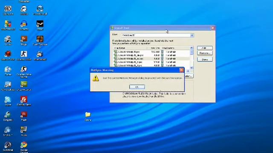The height and width of the screenshot is (153, 273).
Task: Sort by the File Size column header
Action: point(154,48)
